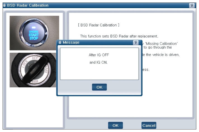This screenshot has height=132, width=199.
Task: Click the black ignition key handle
Action: tap(36, 67)
